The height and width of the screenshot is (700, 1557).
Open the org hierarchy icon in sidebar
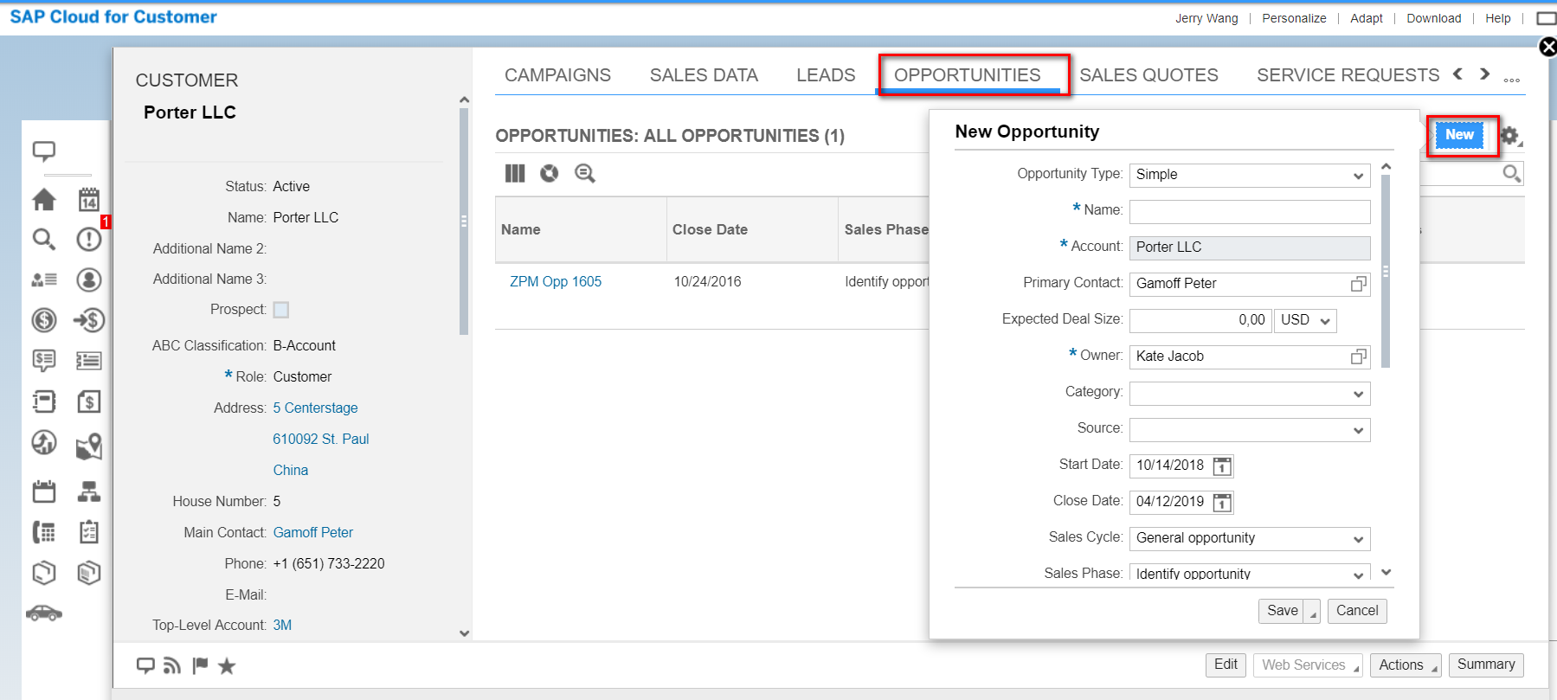89,491
